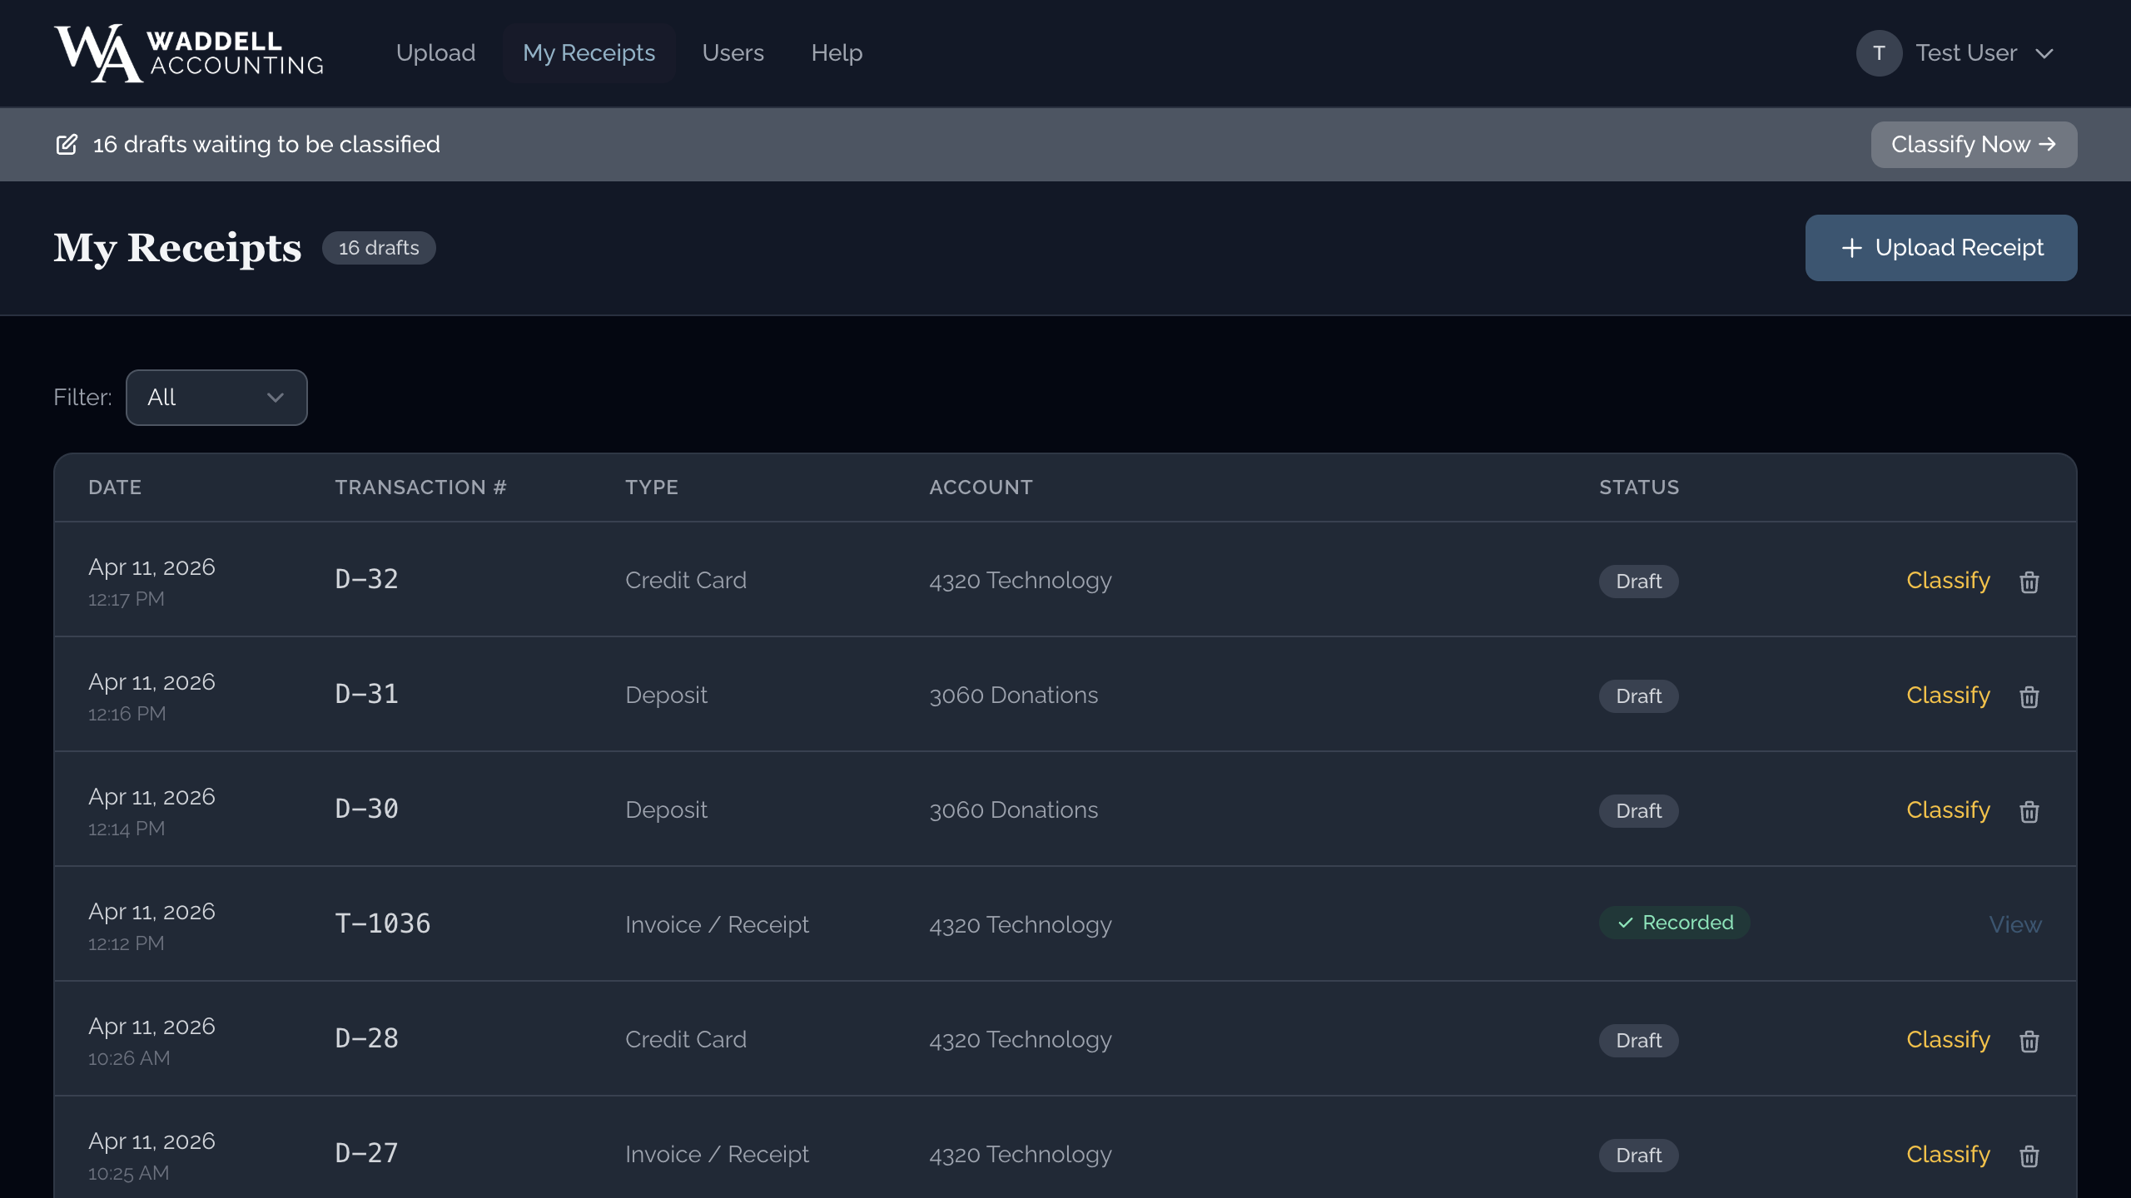Classify draft D-27
This screenshot has width=2131, height=1198.
1948,1155
